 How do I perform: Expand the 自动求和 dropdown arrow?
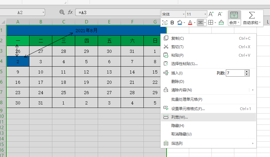(x=260, y=23)
